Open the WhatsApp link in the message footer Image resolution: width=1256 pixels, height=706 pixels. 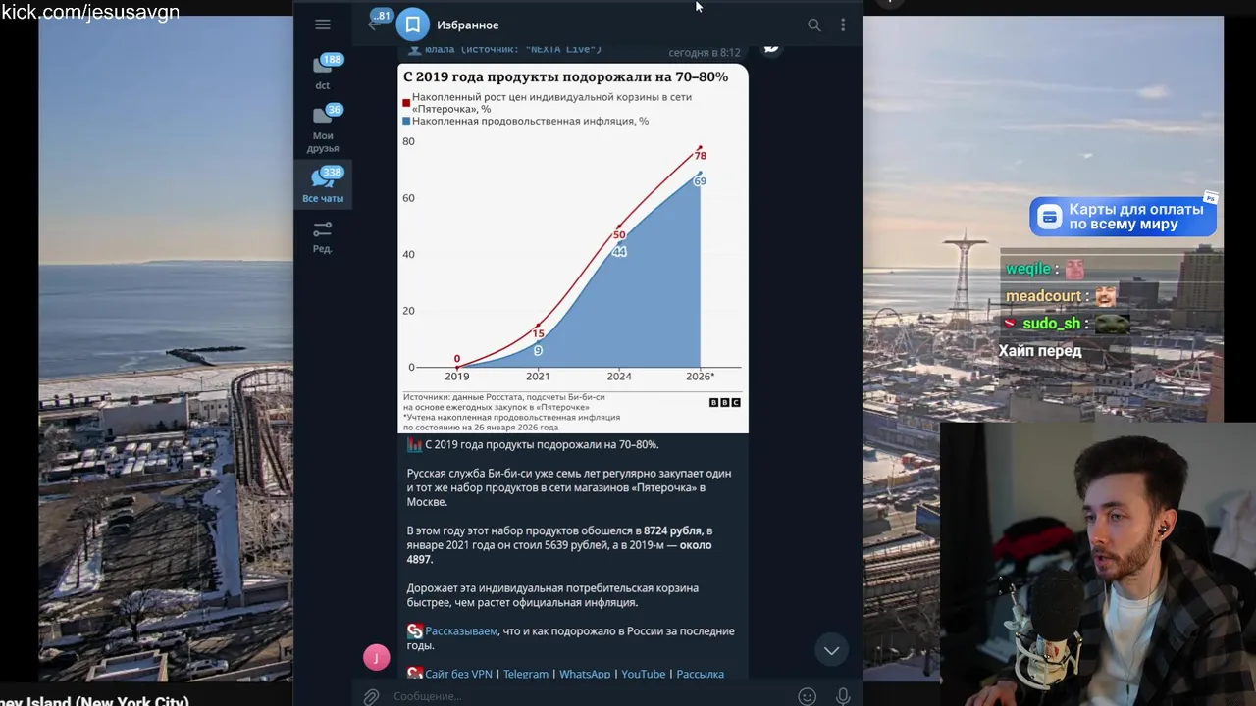[x=585, y=674]
